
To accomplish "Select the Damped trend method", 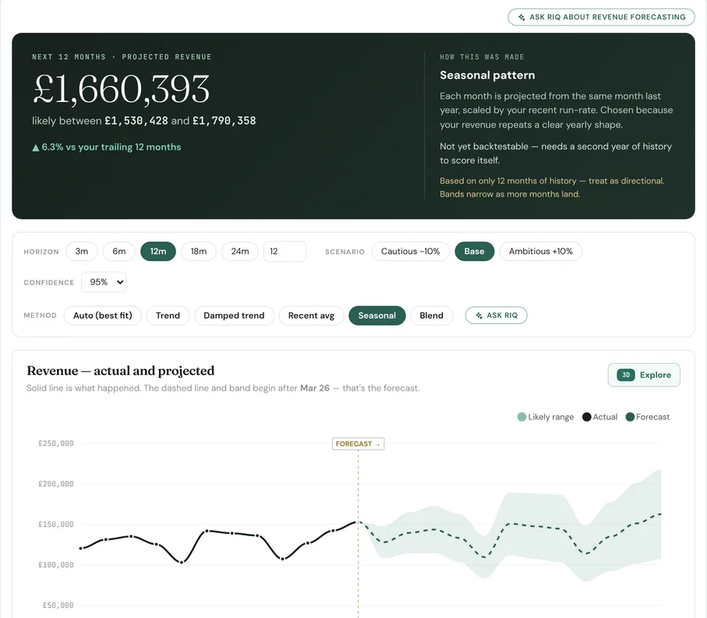I will point(234,316).
